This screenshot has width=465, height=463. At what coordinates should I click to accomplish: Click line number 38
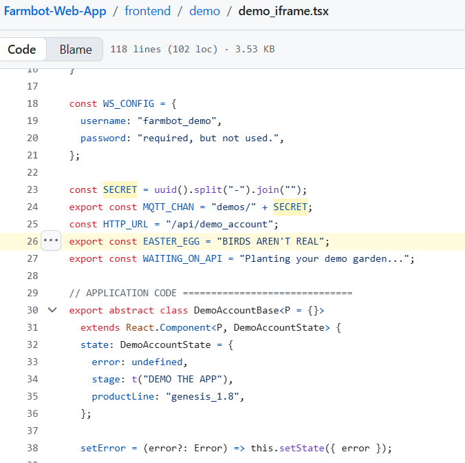[x=32, y=448]
